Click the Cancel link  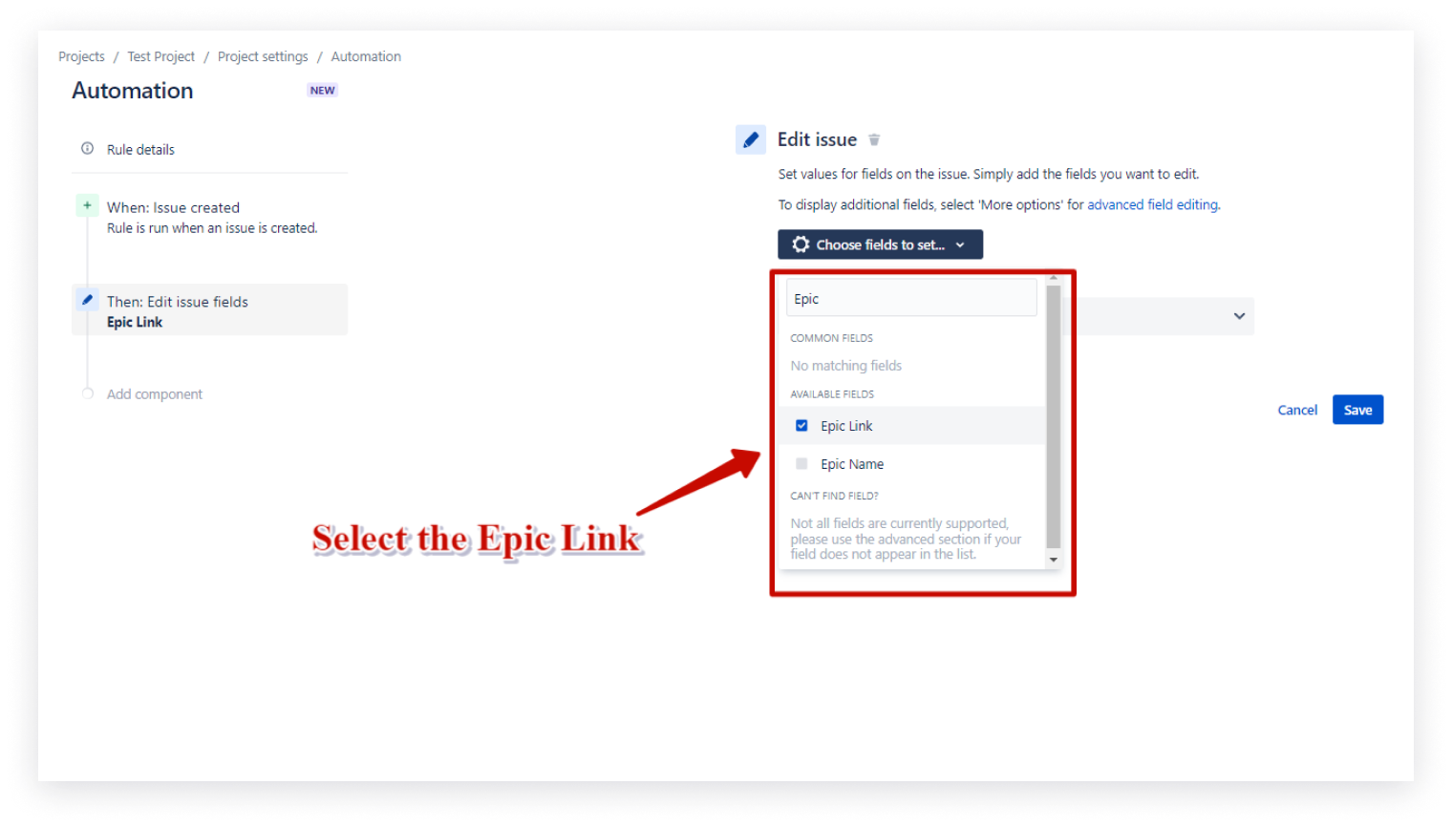(1297, 411)
